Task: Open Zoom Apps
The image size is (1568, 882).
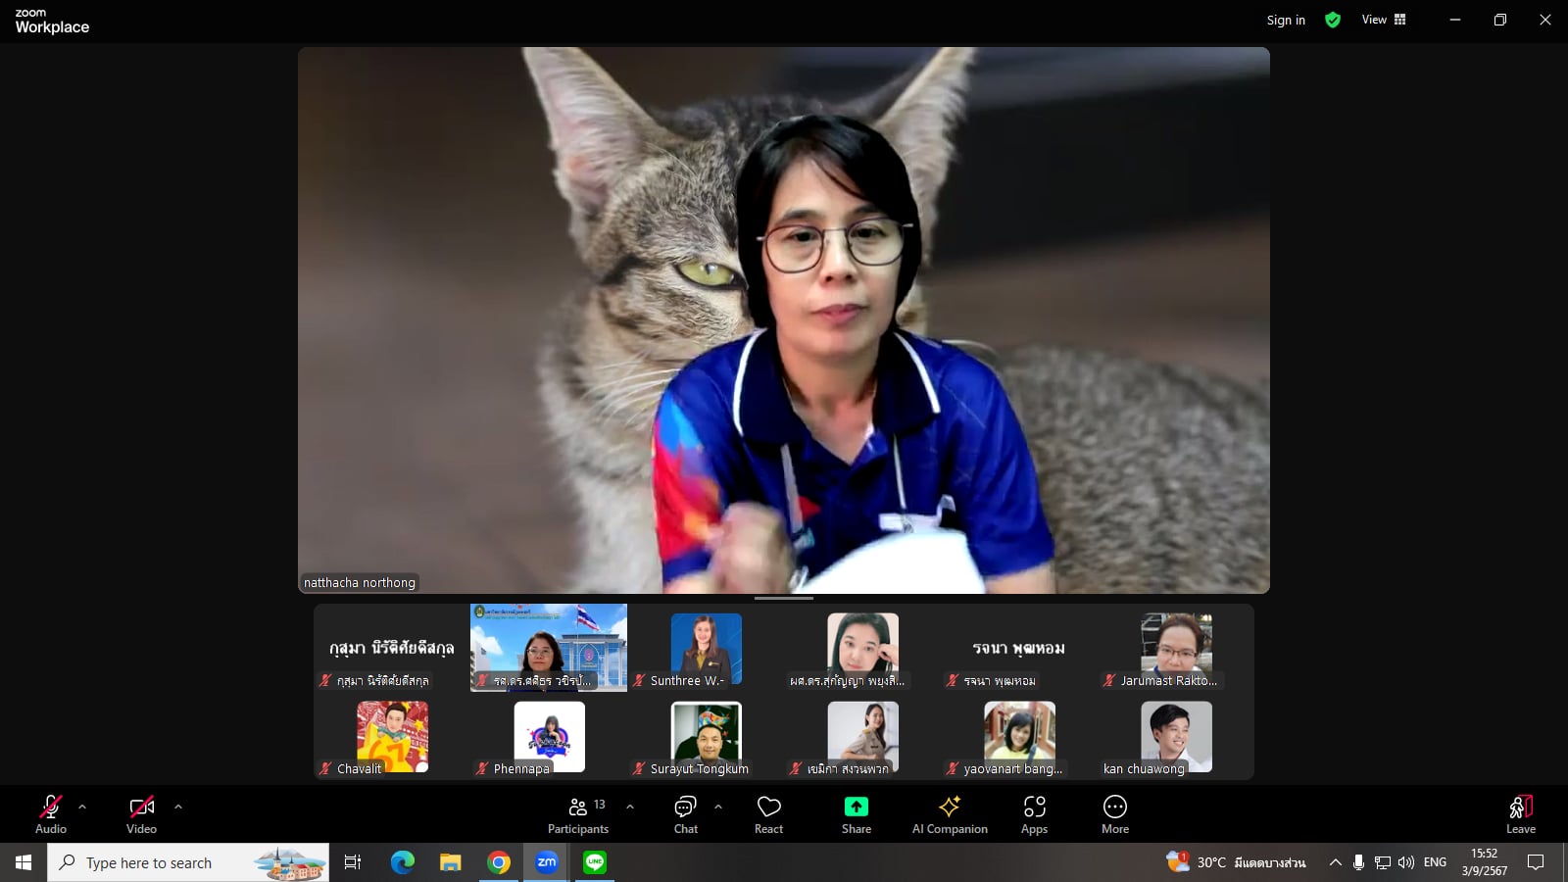Action: point(1034,814)
